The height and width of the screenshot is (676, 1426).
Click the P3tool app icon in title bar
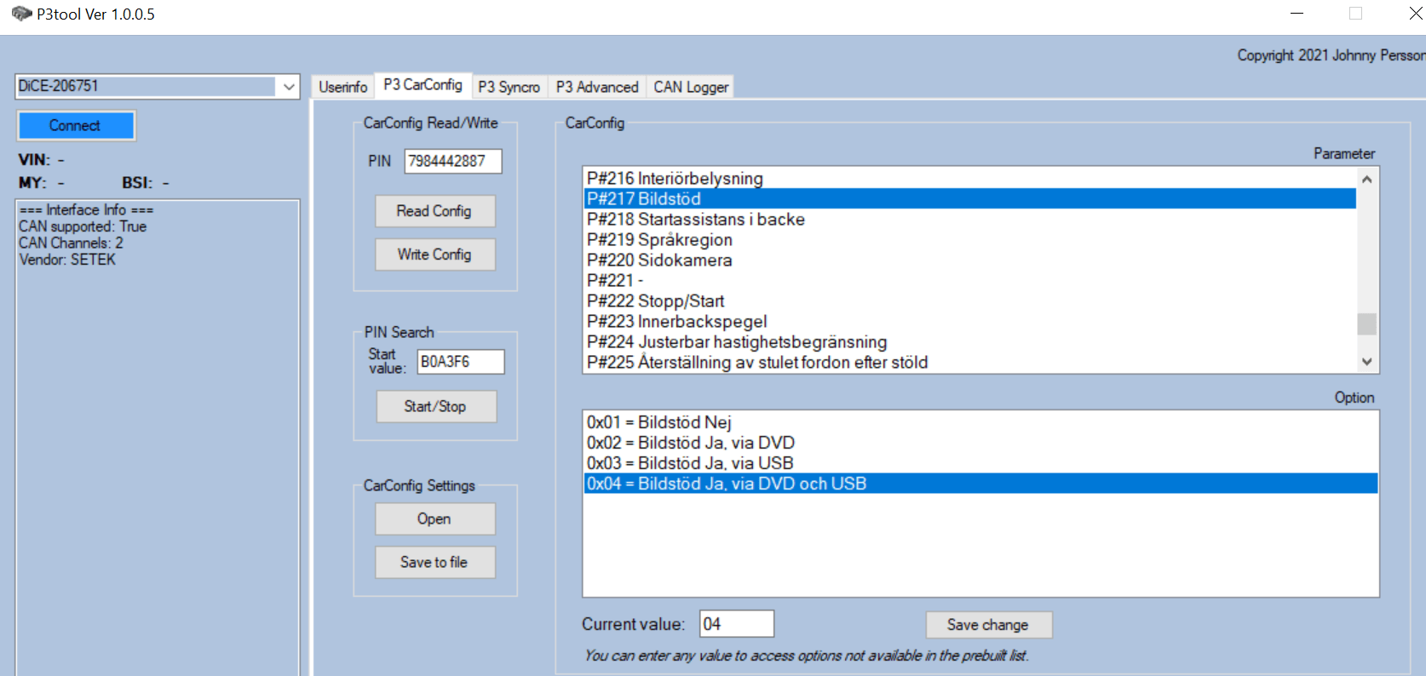tap(21, 14)
